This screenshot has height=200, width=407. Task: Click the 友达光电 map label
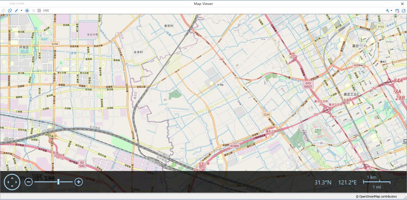[92, 34]
